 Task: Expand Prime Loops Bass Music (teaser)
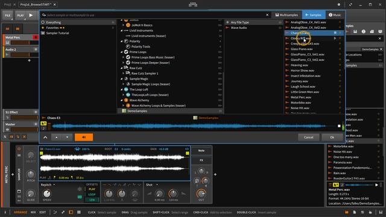123,57
